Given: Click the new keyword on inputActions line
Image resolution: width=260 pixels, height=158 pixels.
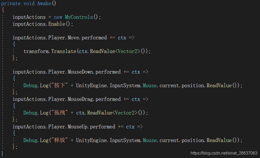Looking at the screenshot, I should (58, 17).
